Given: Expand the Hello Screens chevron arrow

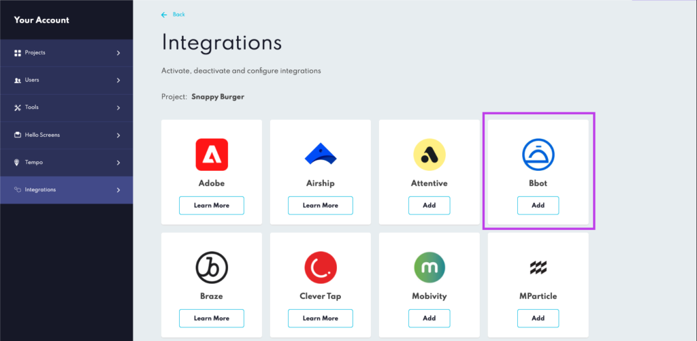Looking at the screenshot, I should tap(118, 135).
